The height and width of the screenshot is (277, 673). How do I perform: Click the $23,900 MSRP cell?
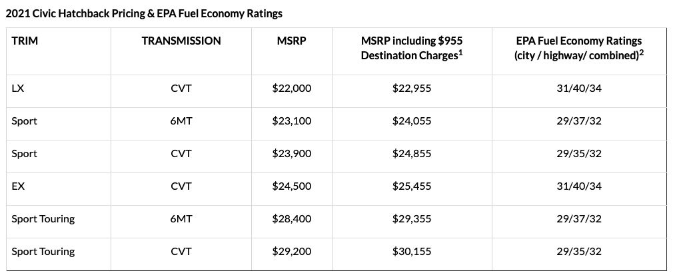(291, 154)
